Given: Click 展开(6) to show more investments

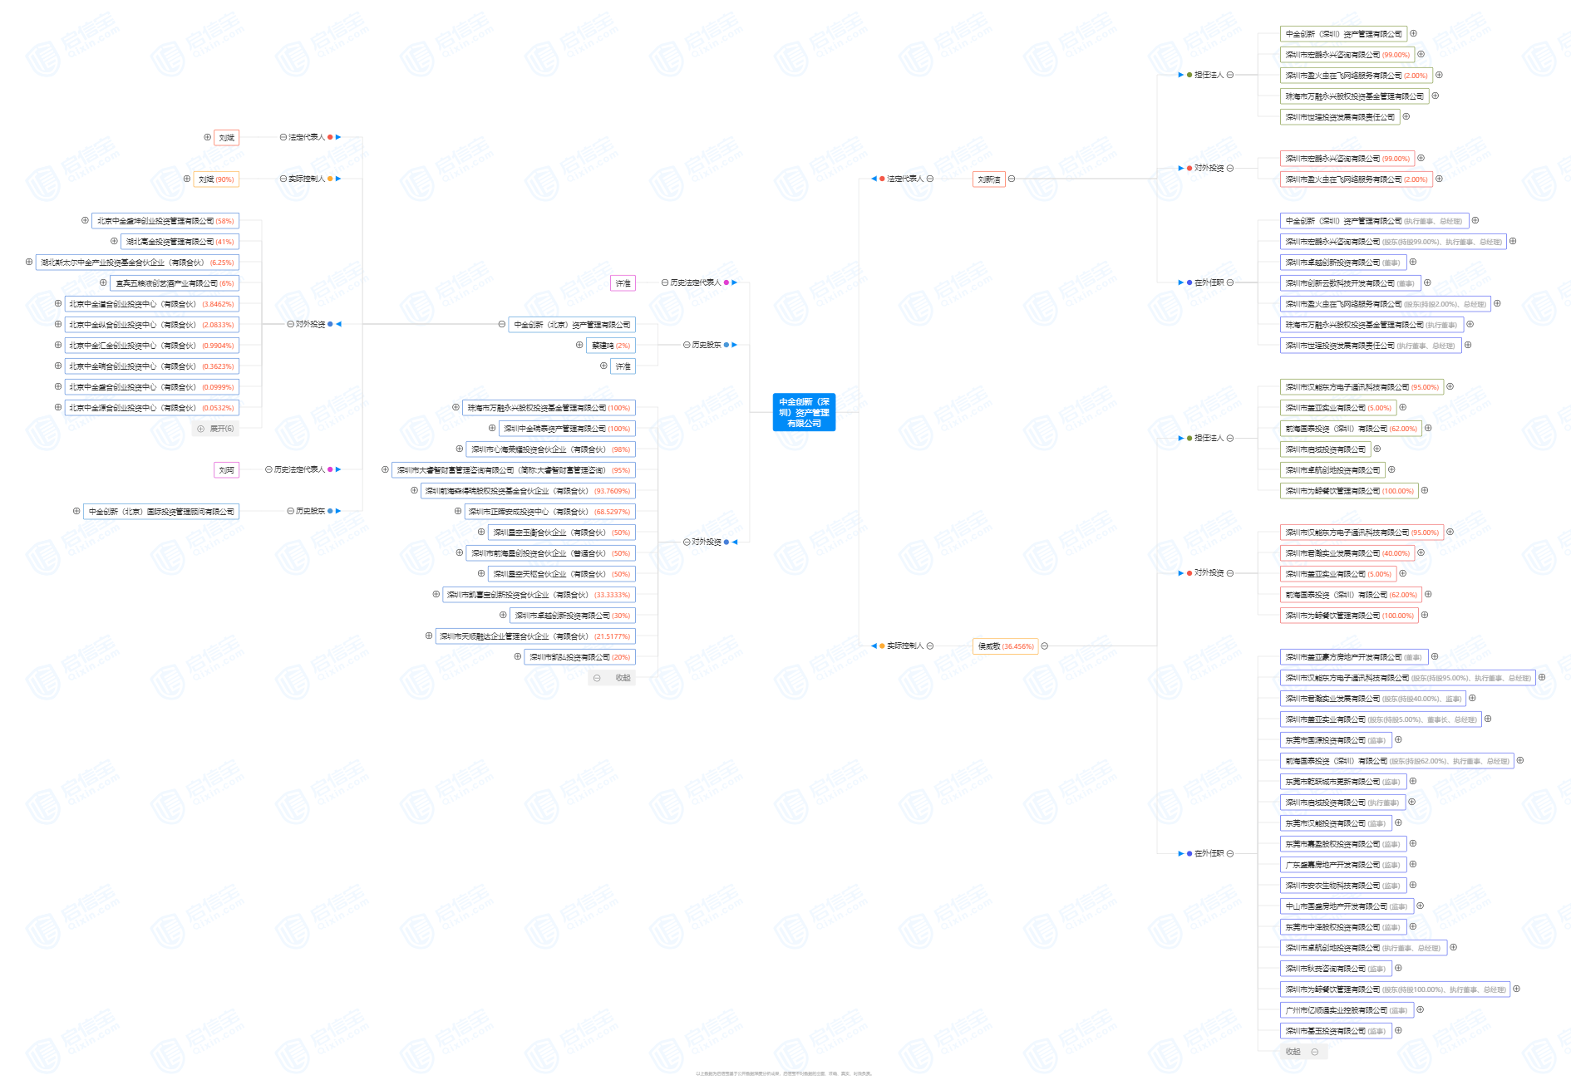Looking at the screenshot, I should point(215,429).
